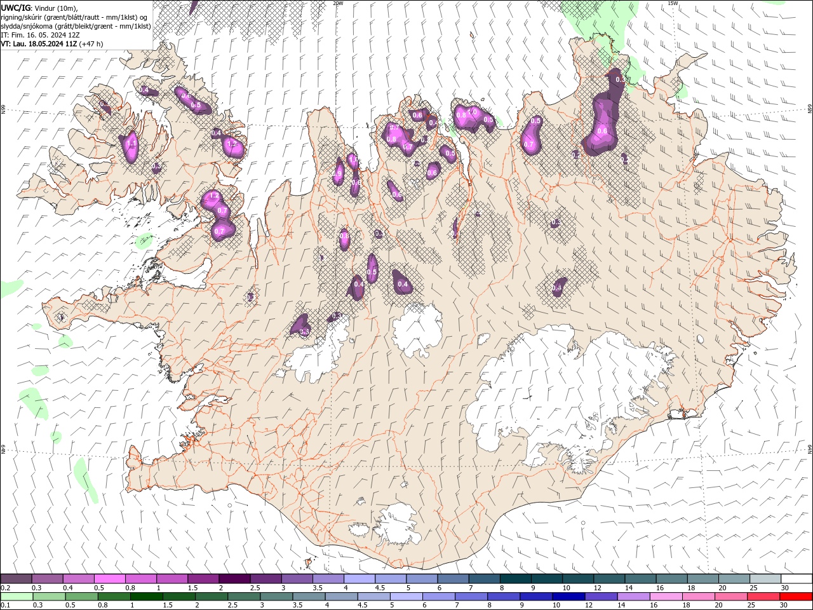Click the pale grey 25 swatch in the upper legend row

click(x=766, y=579)
